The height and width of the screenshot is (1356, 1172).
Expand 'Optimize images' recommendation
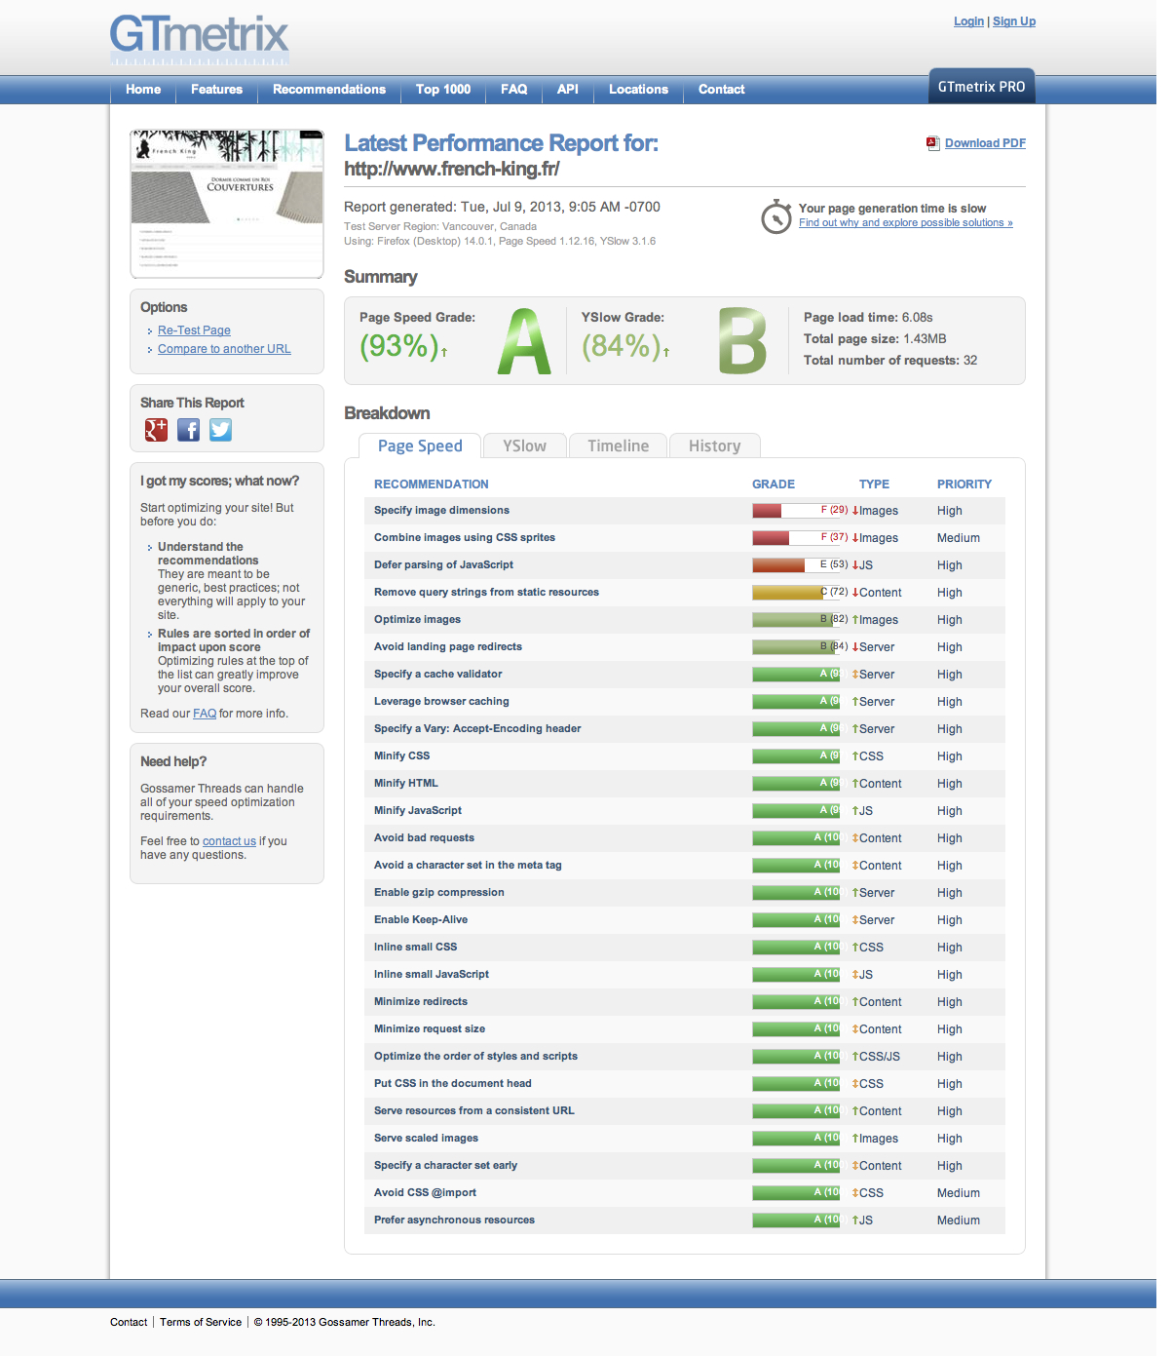(x=685, y=620)
